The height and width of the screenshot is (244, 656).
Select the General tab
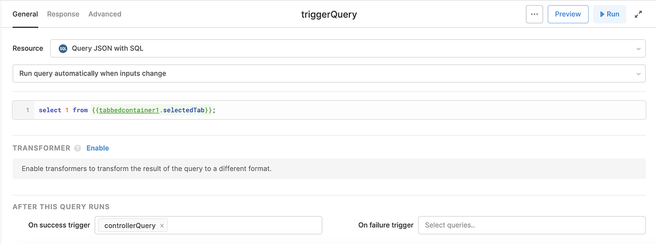tap(25, 14)
